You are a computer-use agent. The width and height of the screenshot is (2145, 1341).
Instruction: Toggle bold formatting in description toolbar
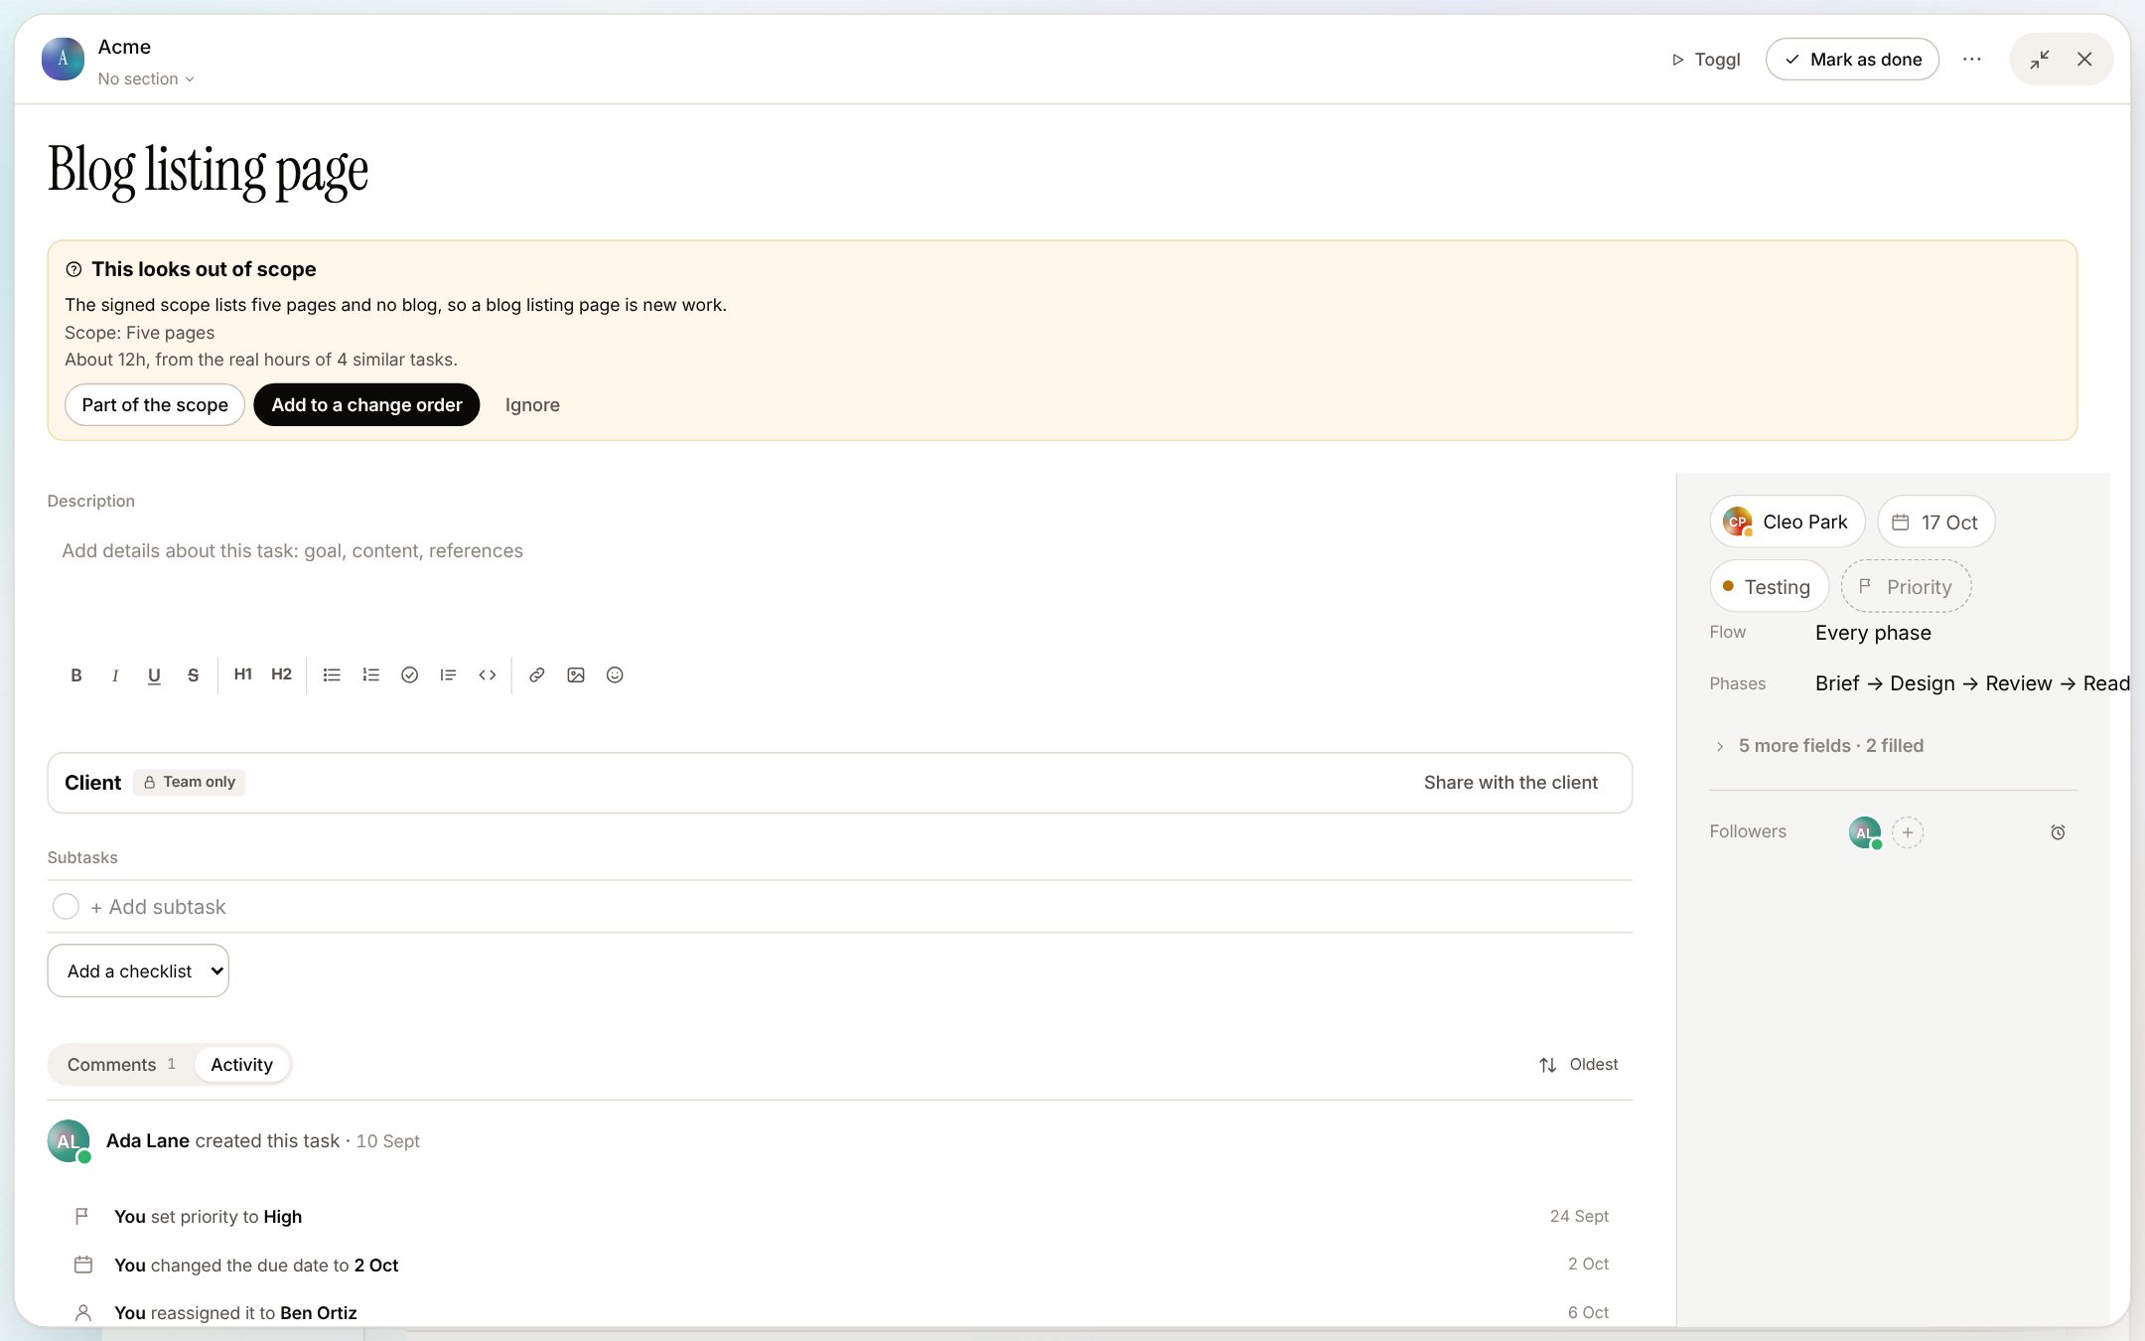(x=76, y=675)
